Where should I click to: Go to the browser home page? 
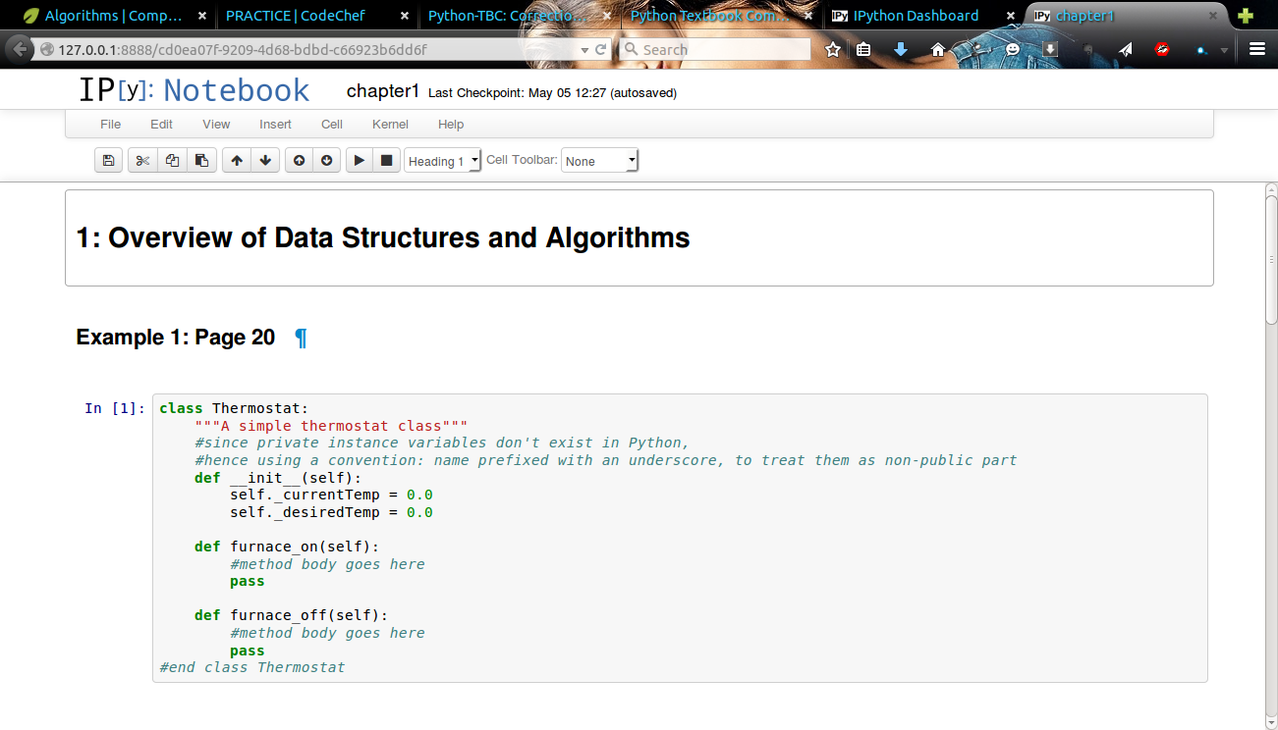pyautogui.click(x=938, y=49)
